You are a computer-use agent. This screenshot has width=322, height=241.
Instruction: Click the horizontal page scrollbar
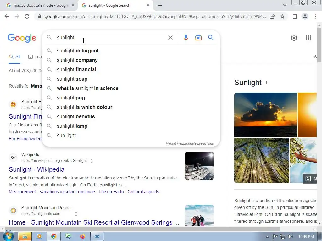pos(143,229)
